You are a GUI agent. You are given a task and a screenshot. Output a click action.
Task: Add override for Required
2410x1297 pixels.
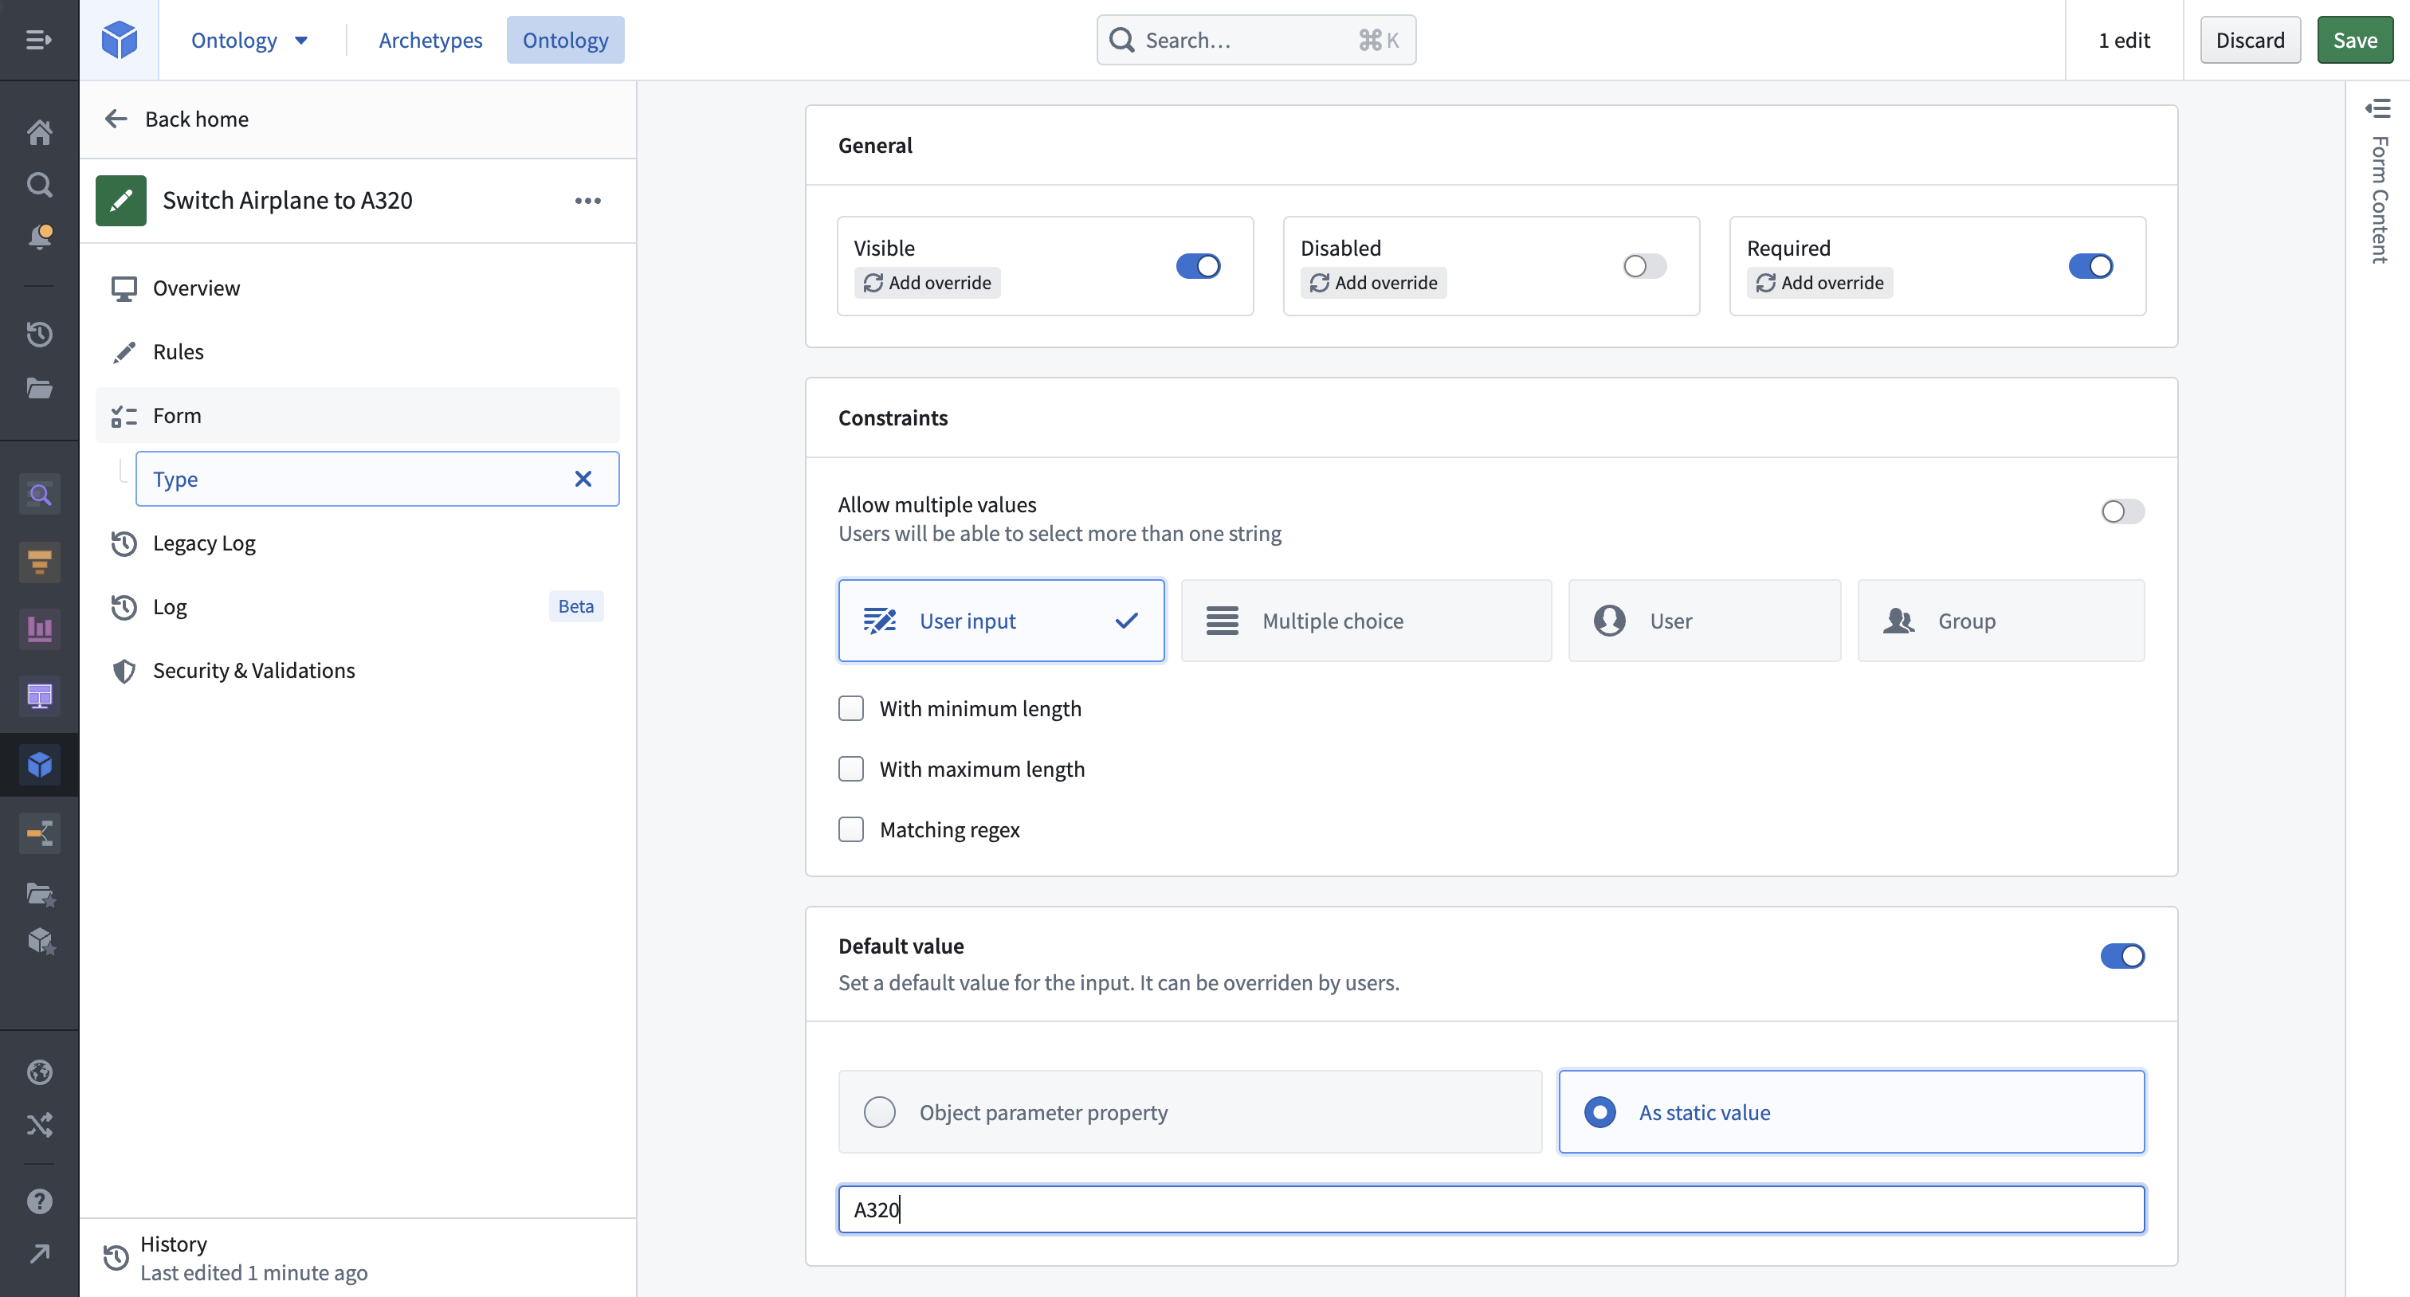click(1819, 282)
